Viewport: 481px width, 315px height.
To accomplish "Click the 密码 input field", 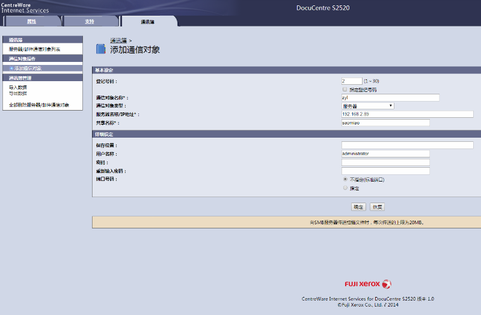I will (385, 162).
